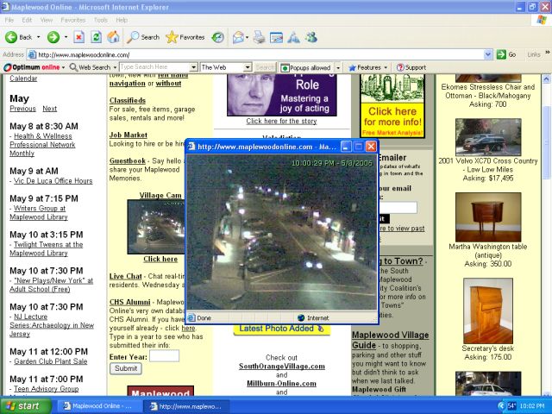
Task: Click the Enter Year input box
Action: click(165, 356)
